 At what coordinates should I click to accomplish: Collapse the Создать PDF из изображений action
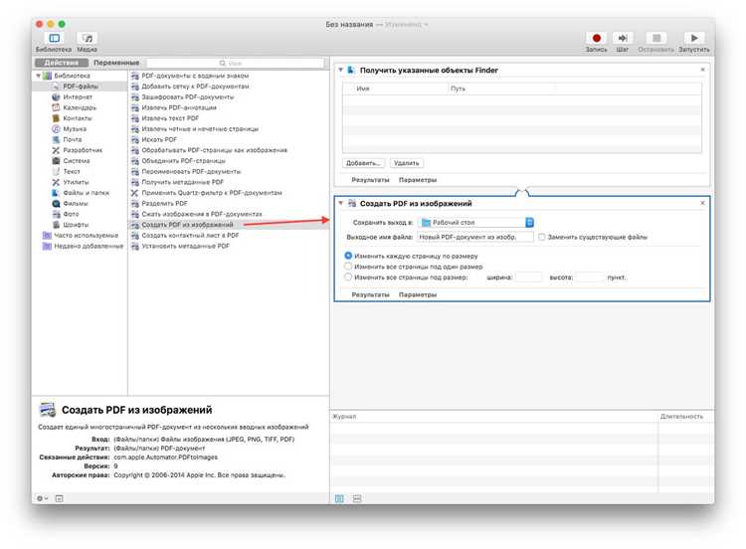pyautogui.click(x=340, y=203)
